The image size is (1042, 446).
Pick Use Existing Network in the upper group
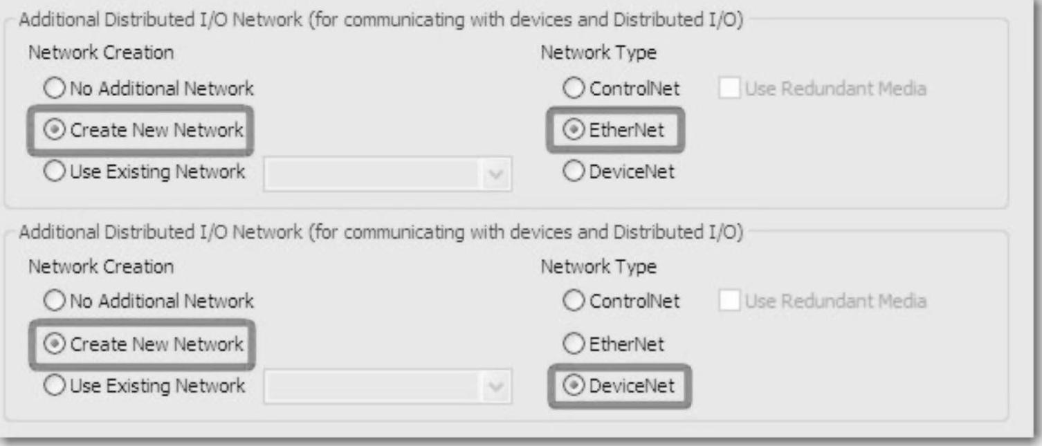pyautogui.click(x=53, y=171)
